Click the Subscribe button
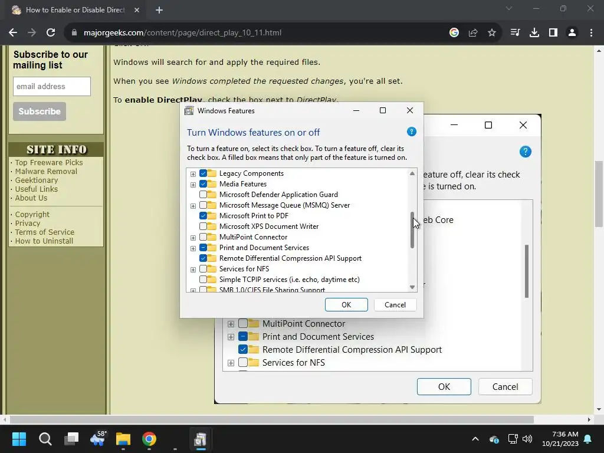The image size is (604, 453). tap(40, 111)
